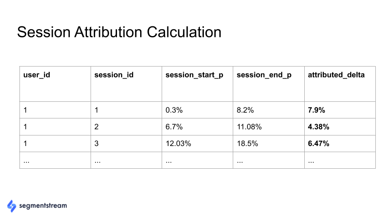Click the attributed_delta column header

(336, 75)
